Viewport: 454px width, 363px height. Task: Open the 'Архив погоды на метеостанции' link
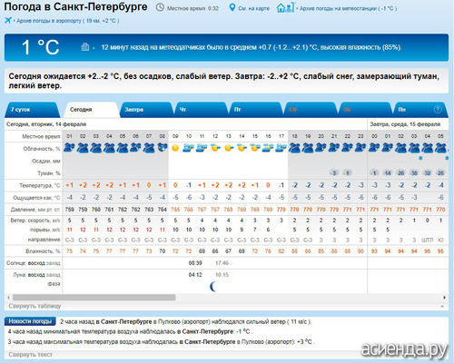tap(348, 8)
